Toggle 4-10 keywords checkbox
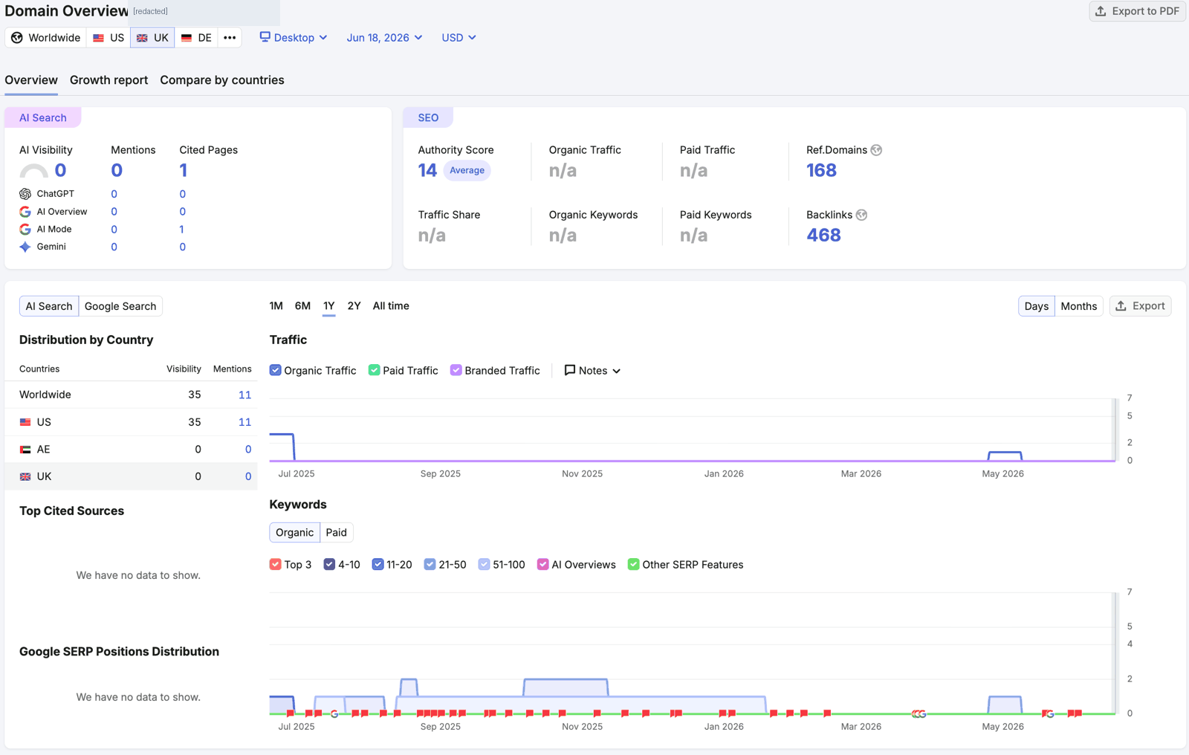The height and width of the screenshot is (755, 1189). pos(329,565)
